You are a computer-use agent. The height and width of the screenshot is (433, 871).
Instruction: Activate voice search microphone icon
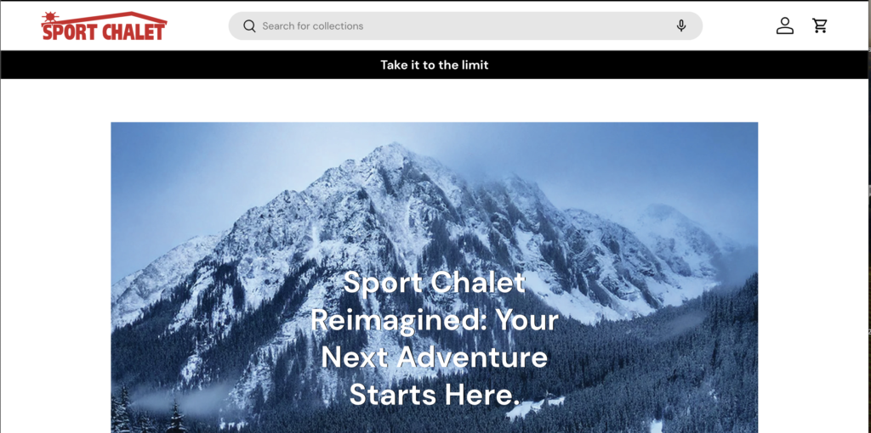(681, 25)
